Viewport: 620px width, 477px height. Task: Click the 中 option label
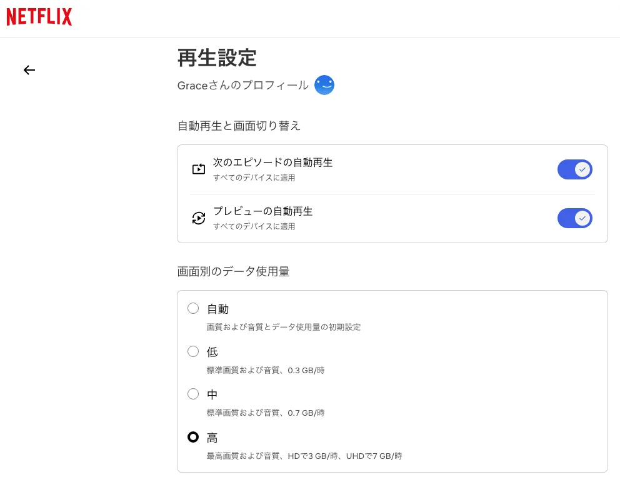coord(212,394)
